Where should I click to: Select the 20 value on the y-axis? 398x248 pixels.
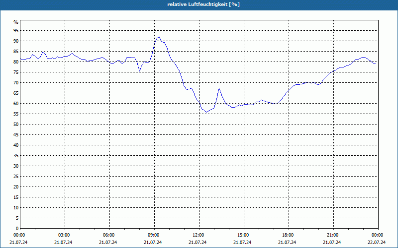click(x=16, y=187)
